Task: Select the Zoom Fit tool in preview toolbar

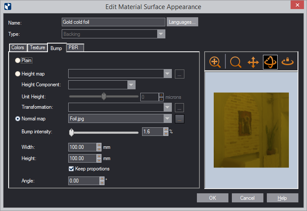Action: tap(215, 62)
